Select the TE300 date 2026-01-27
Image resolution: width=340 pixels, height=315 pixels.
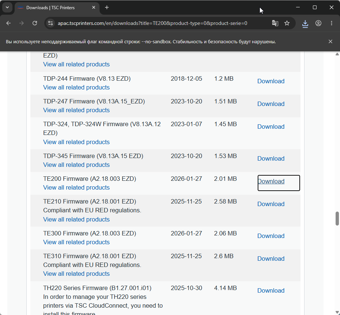coord(186,233)
